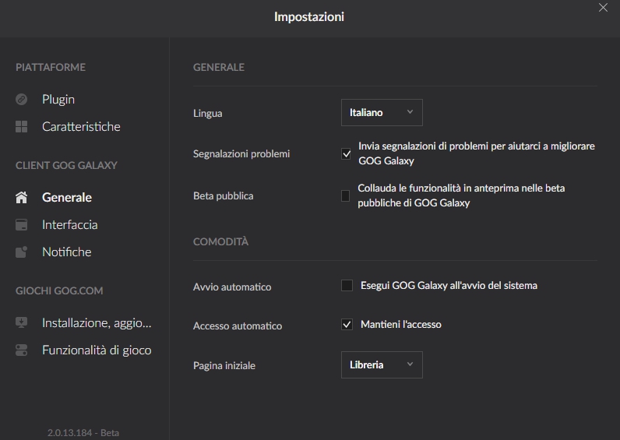
Task: Click the 'Accesso automatico' setting label
Action: (238, 326)
